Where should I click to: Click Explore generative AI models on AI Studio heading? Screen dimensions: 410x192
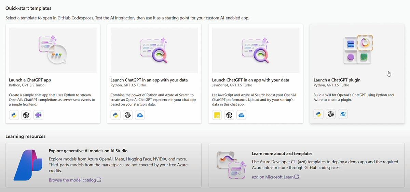click(x=88, y=151)
